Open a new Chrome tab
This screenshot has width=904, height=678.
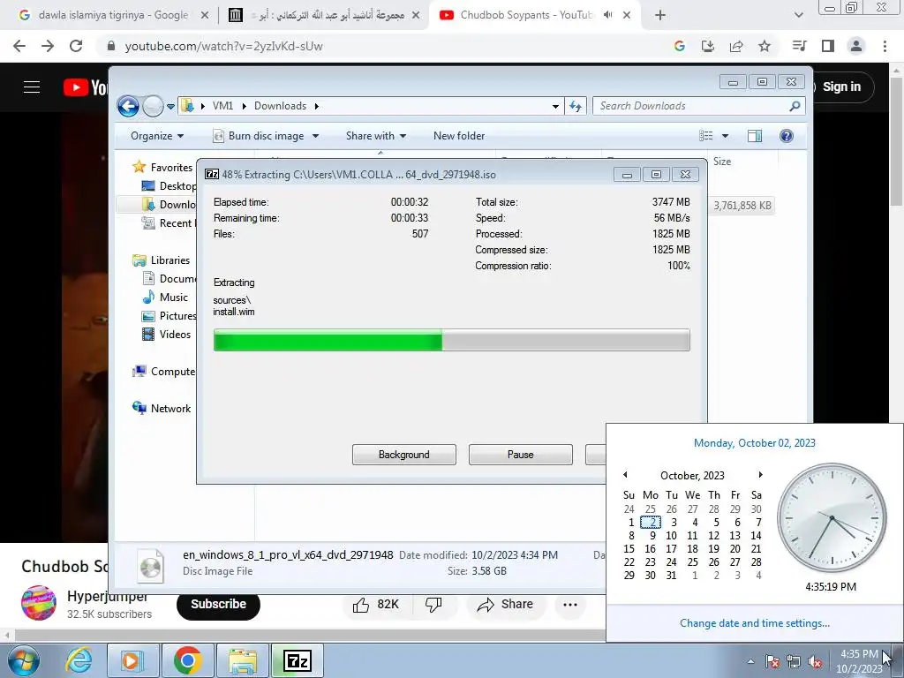(x=660, y=16)
